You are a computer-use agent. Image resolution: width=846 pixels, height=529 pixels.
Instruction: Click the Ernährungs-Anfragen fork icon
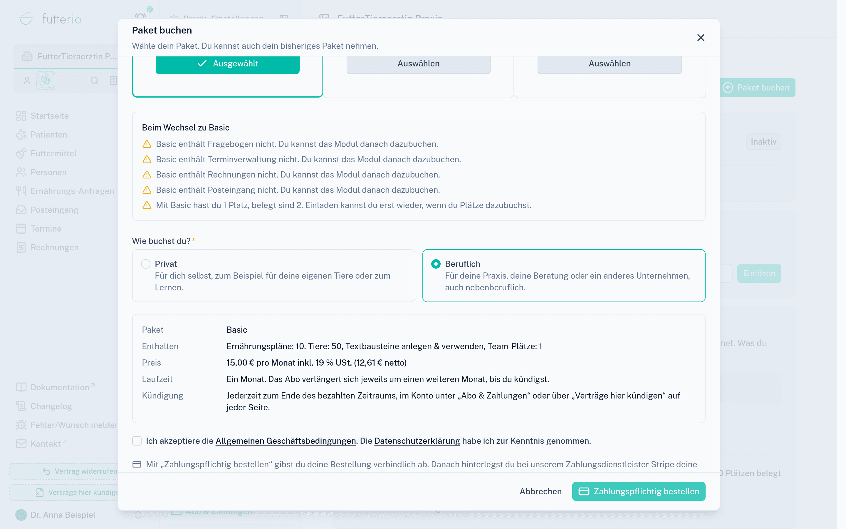coord(21,191)
